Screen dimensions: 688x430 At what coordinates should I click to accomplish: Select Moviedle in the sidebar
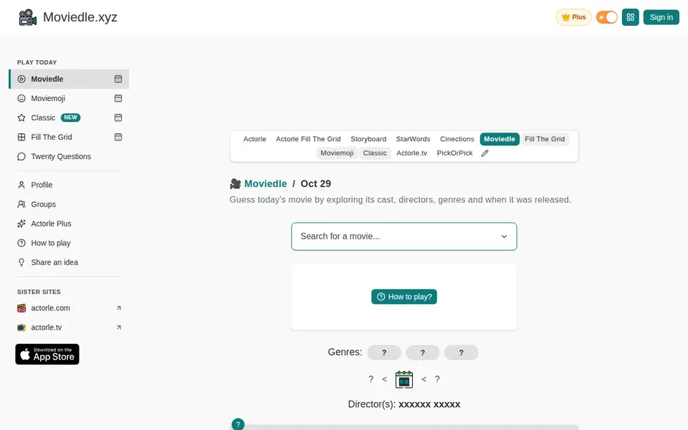click(69, 79)
